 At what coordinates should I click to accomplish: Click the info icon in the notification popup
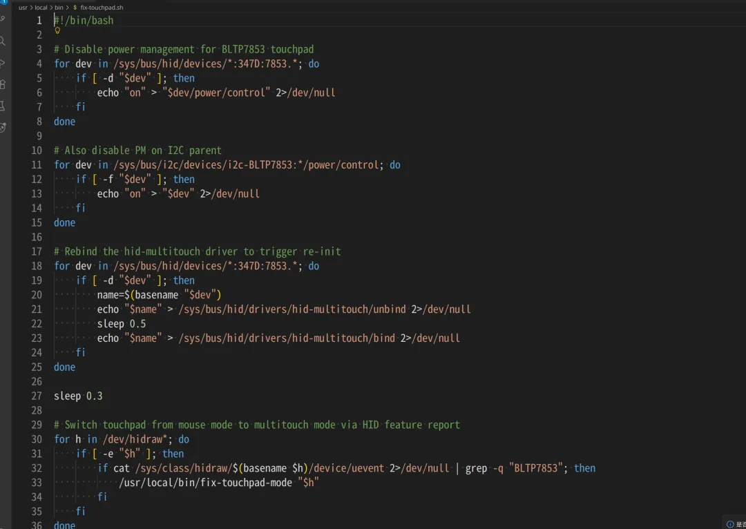coord(730,524)
